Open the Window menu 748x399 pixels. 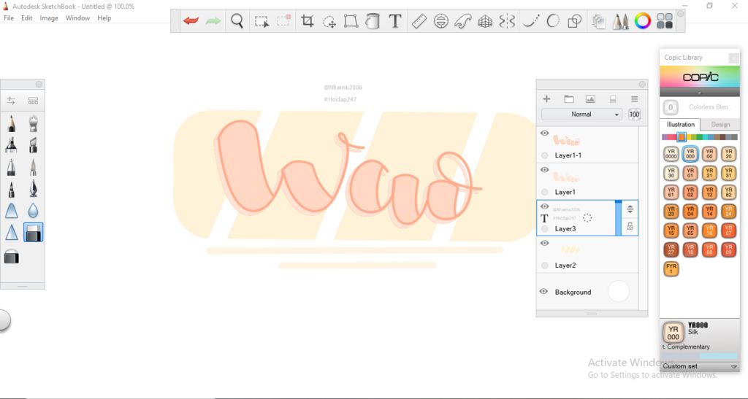click(77, 18)
